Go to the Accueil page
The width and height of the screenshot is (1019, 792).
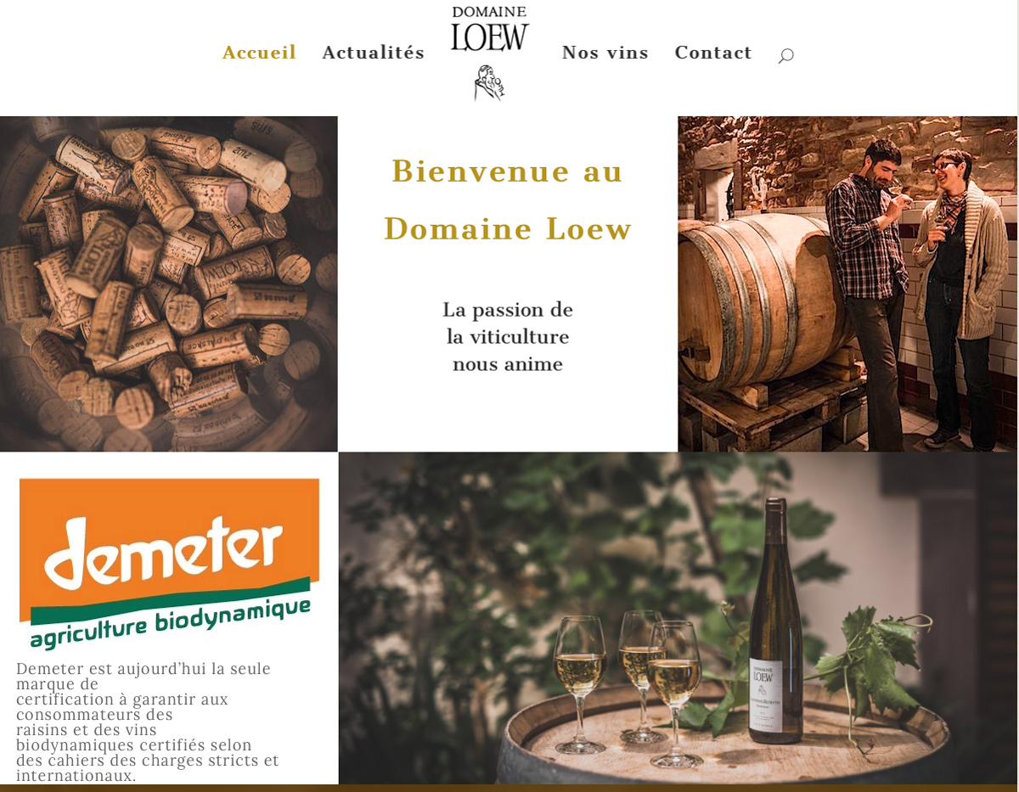pos(259,53)
